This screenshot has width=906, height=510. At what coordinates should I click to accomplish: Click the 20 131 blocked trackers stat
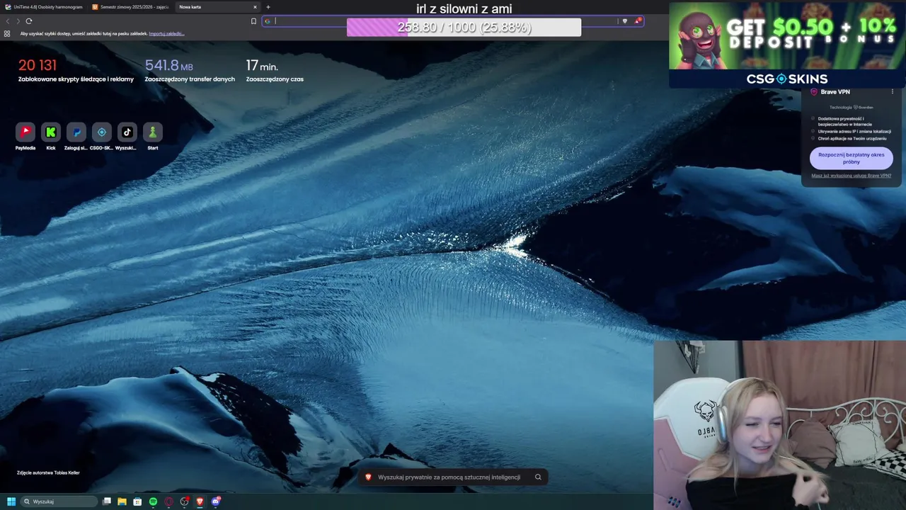pyautogui.click(x=38, y=65)
